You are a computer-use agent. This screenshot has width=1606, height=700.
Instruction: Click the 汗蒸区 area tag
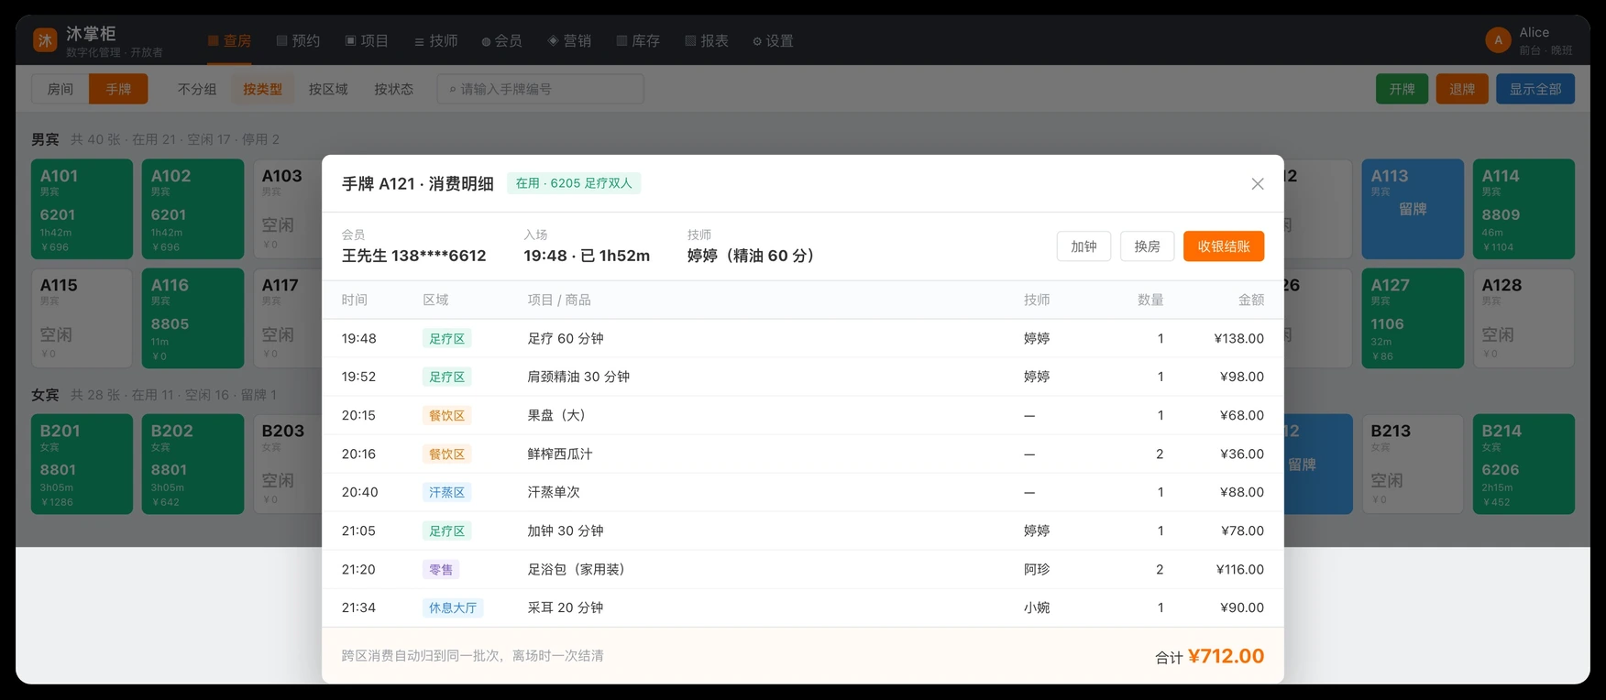click(446, 492)
